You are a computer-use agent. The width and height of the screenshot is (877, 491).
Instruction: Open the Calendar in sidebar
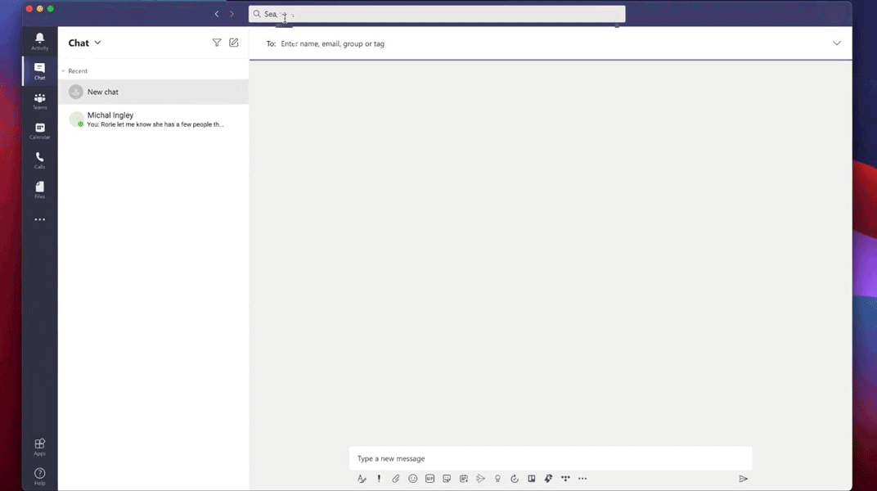[x=40, y=130]
